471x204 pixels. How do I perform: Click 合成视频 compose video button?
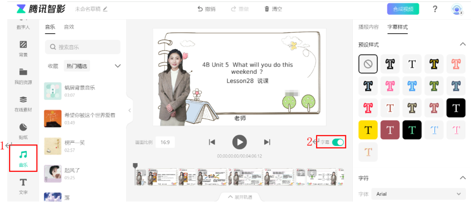pos(403,9)
